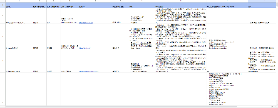
Task: Click the 企業名 header cell
Action: point(19,5)
